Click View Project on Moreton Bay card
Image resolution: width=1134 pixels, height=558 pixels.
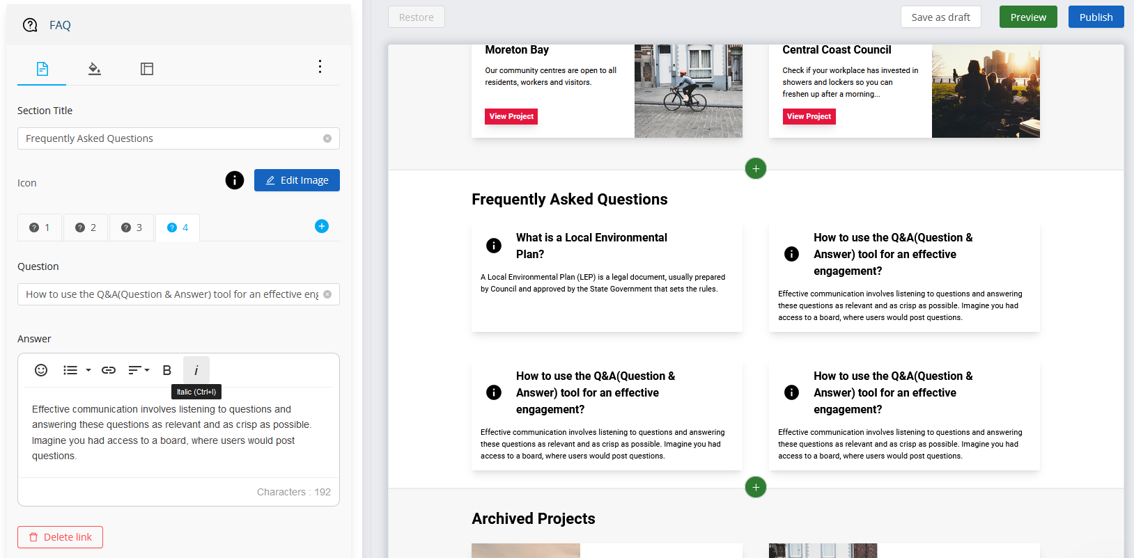(x=511, y=116)
